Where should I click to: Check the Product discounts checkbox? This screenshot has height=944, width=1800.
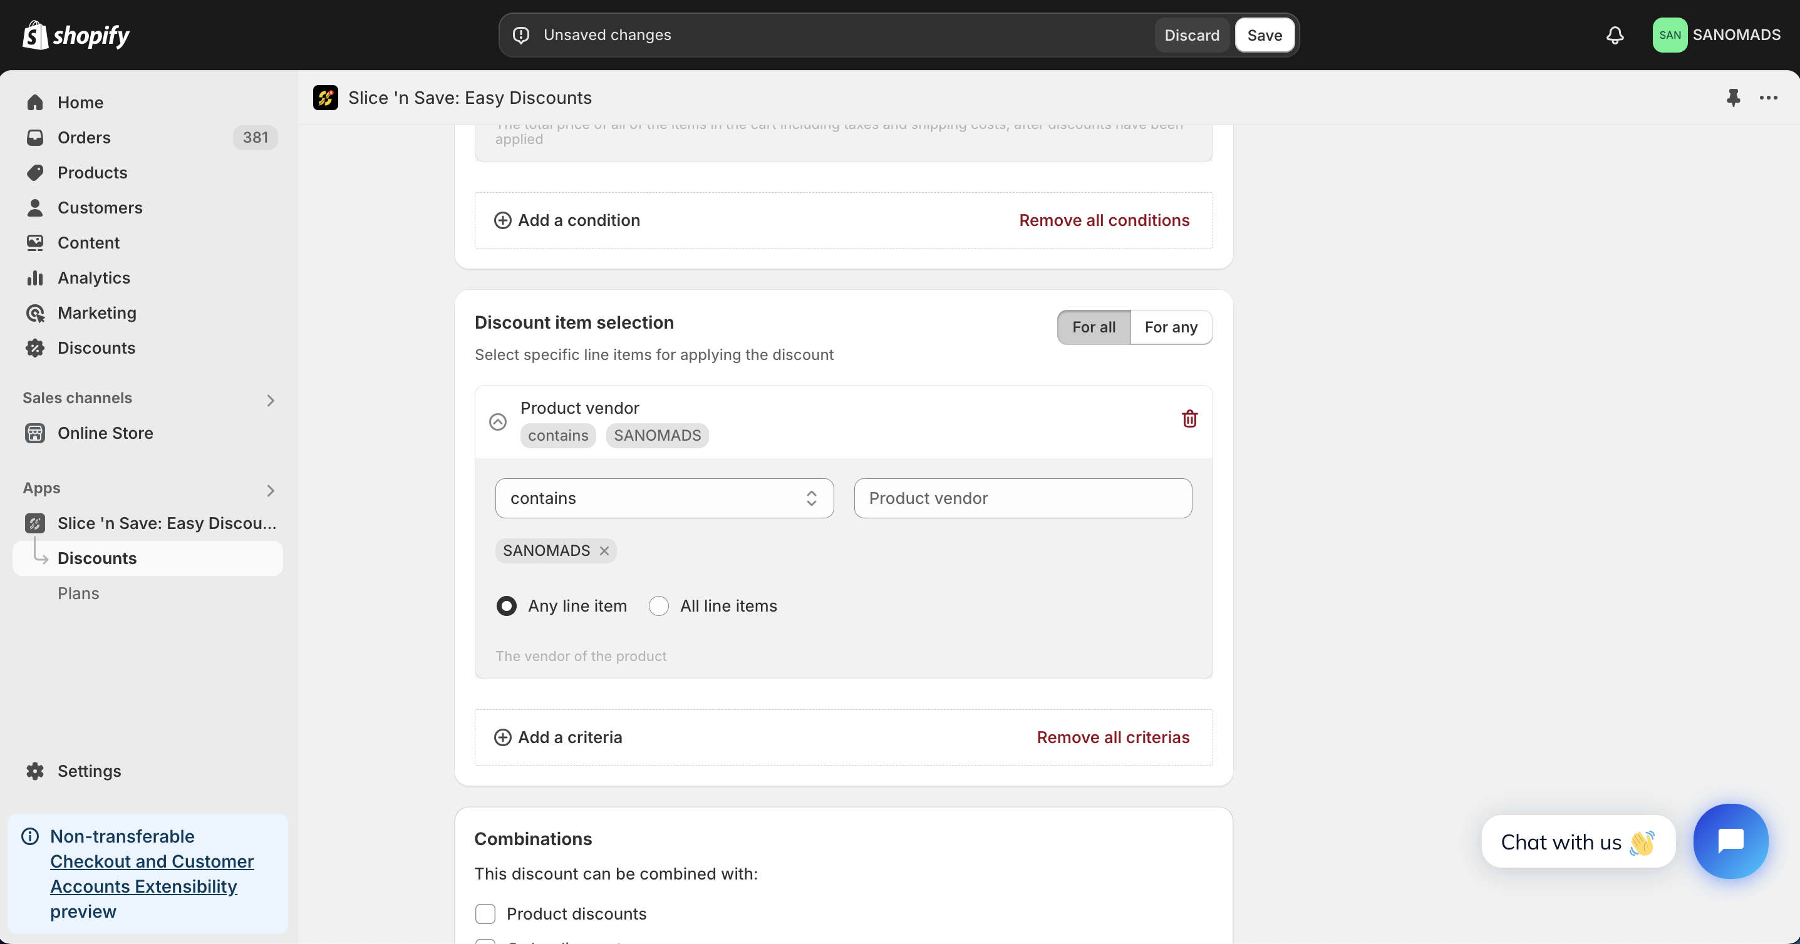pos(485,914)
